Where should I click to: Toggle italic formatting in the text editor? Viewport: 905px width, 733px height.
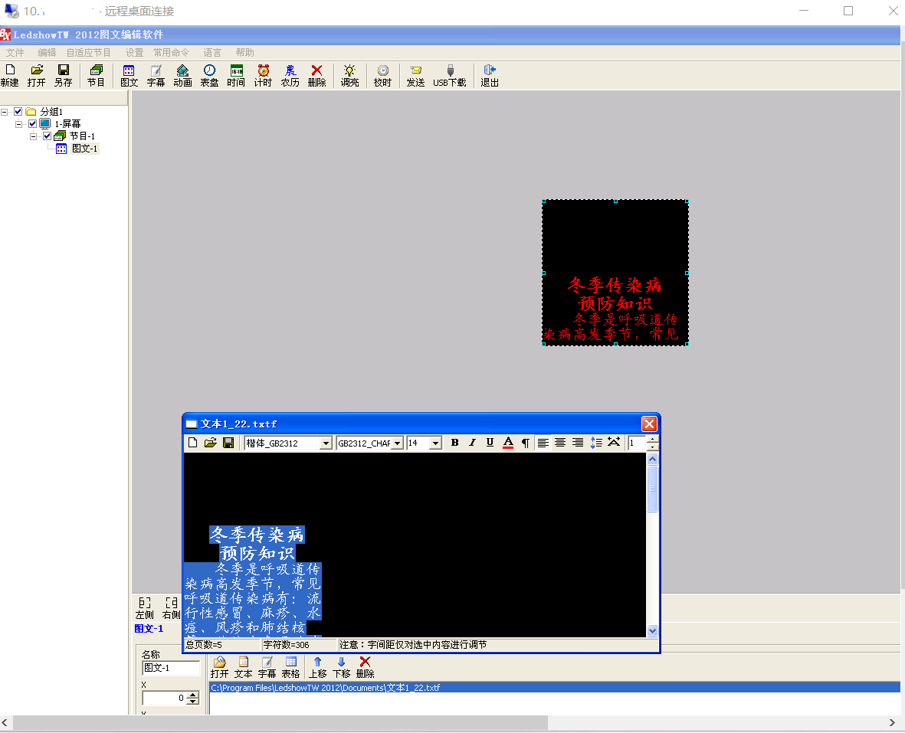(x=472, y=443)
